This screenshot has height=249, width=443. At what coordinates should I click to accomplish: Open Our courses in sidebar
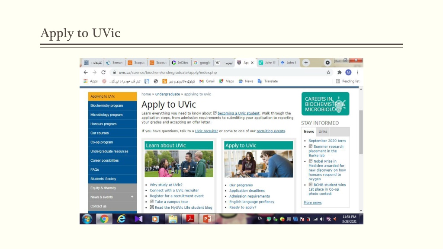click(x=112, y=133)
